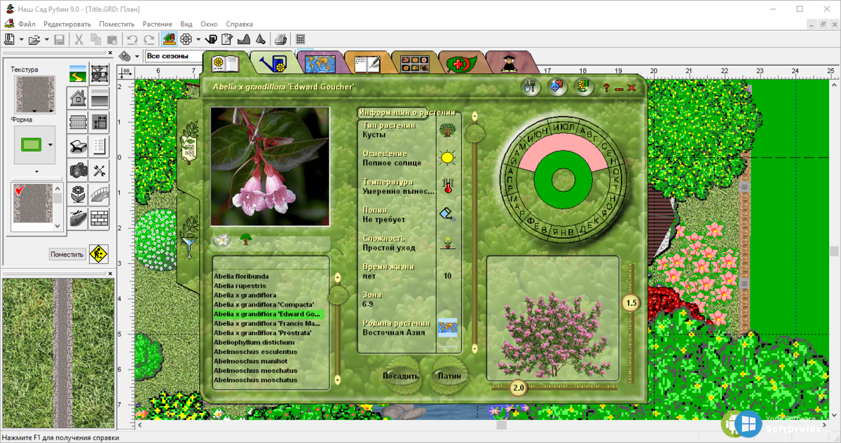Click the flower plant catalog toolbar icon
Image resolution: width=841 pixels, height=443 pixels.
pos(186,39)
